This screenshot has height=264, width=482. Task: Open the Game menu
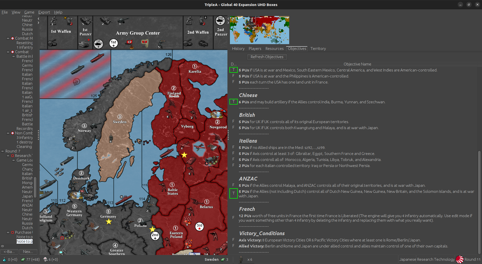(29, 12)
